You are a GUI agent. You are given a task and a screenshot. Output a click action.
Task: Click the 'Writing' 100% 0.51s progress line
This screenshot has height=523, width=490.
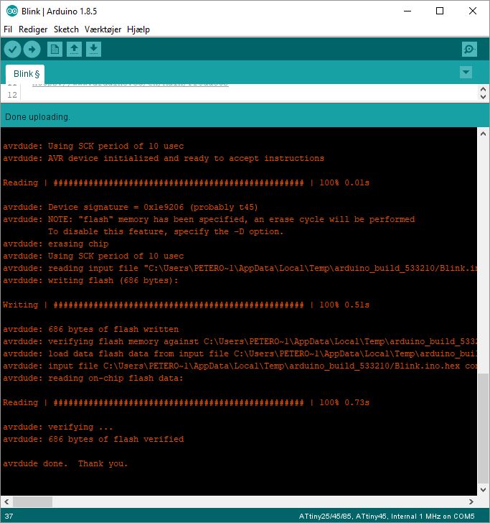click(186, 305)
